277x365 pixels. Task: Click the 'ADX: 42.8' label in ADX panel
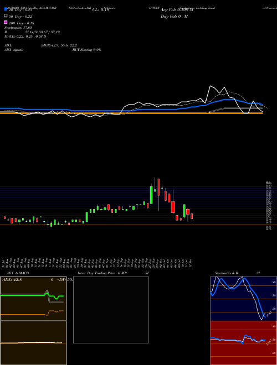(x=12, y=280)
